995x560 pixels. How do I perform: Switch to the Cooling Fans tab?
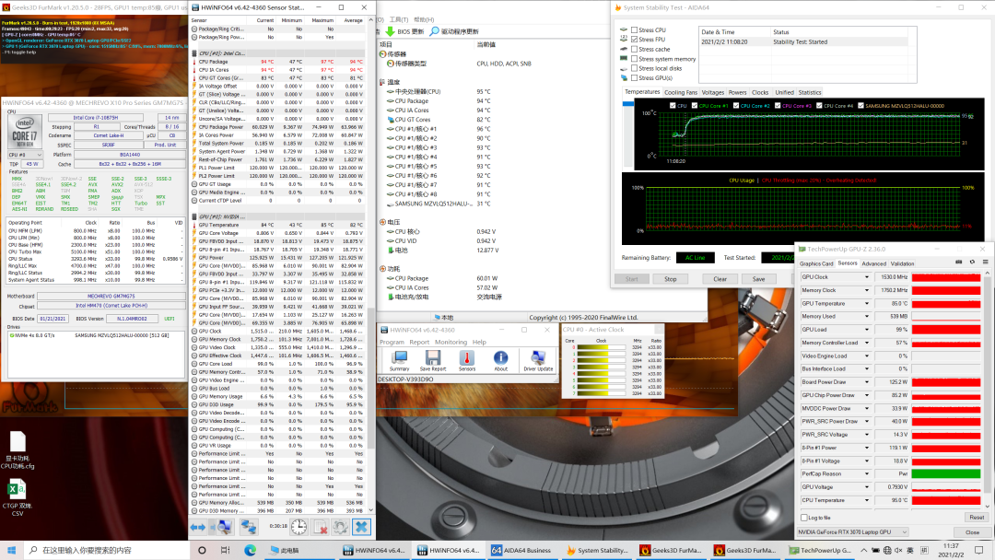coord(681,92)
